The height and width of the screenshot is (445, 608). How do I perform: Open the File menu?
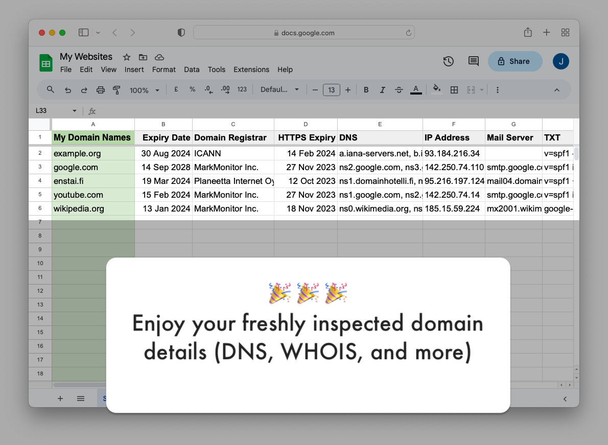pyautogui.click(x=65, y=69)
